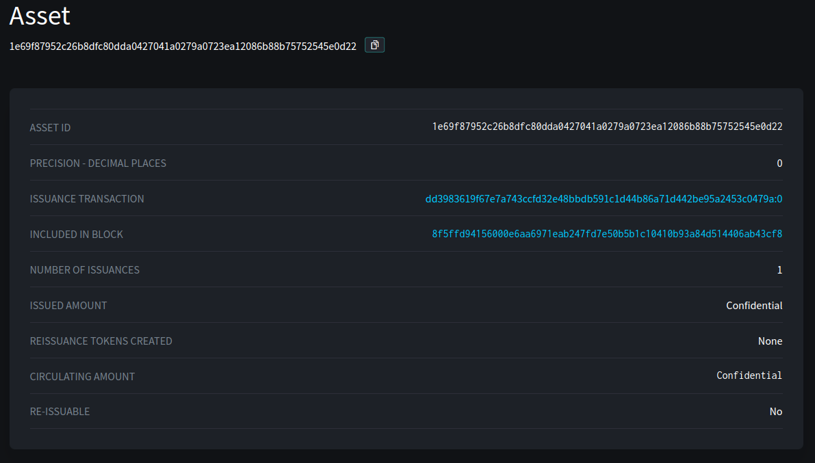This screenshot has height=463, width=815.
Task: Select the NUMBER OF ISSUANCES label
Action: [85, 270]
